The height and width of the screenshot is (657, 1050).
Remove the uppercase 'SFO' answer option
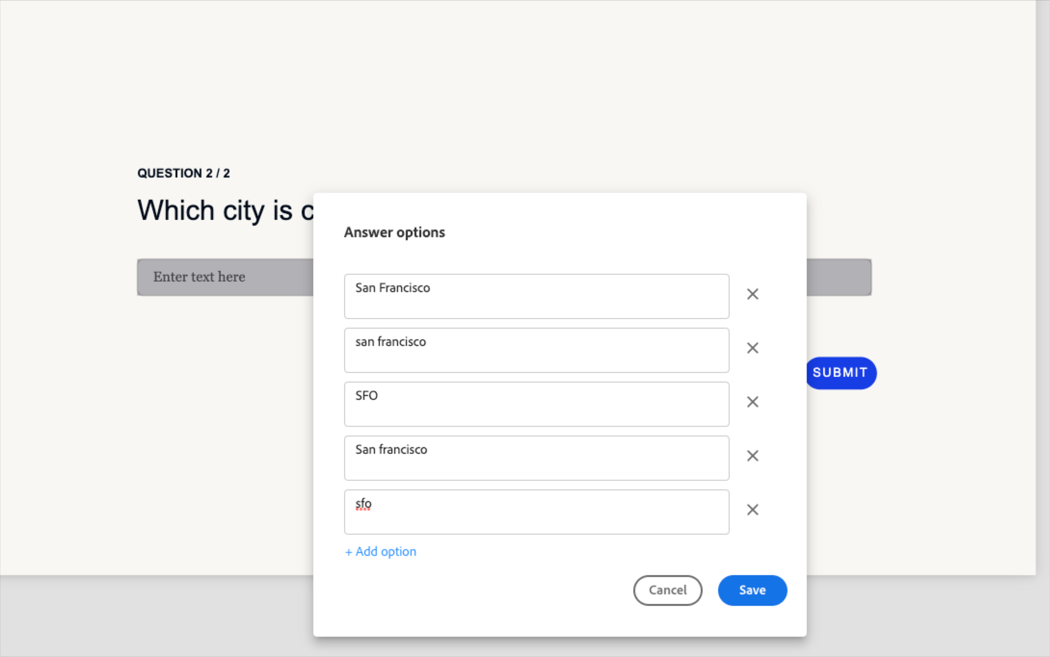click(x=752, y=402)
